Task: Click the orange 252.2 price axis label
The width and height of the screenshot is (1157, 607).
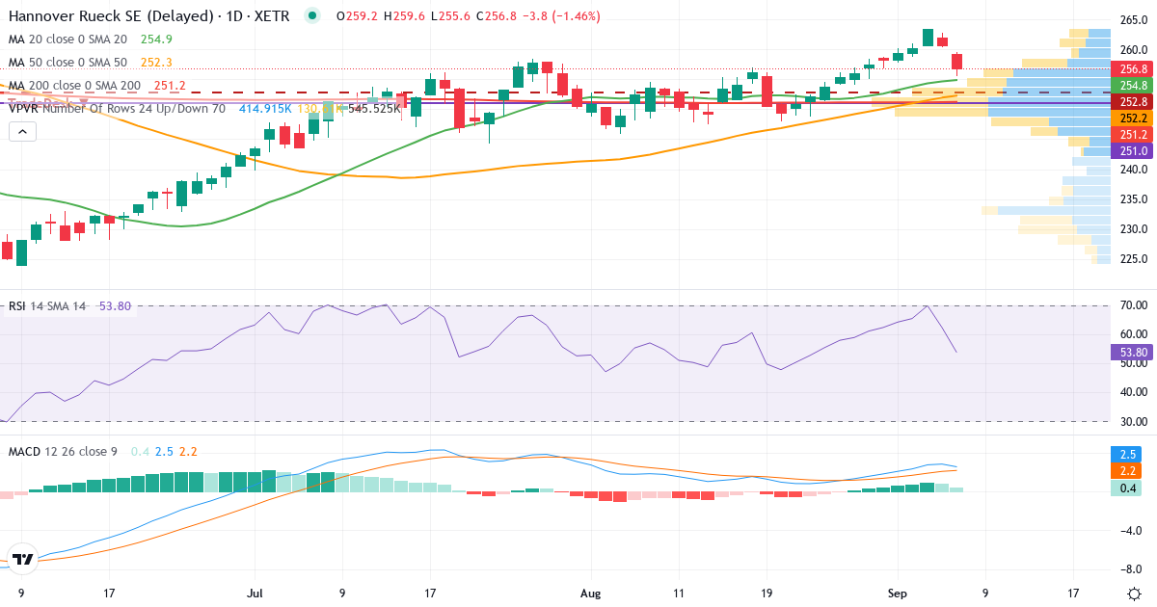Action: tap(1131, 118)
